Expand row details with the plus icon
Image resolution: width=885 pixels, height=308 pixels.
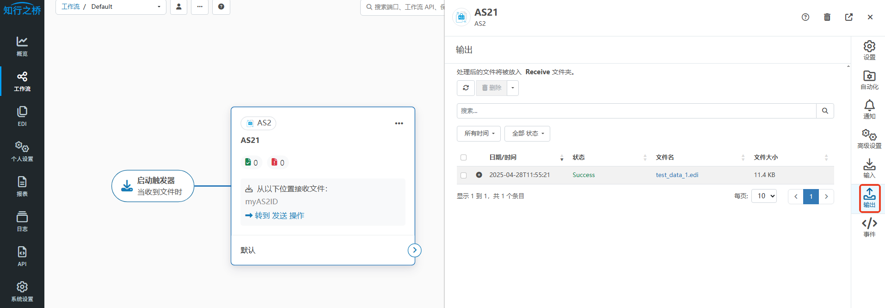tap(479, 175)
